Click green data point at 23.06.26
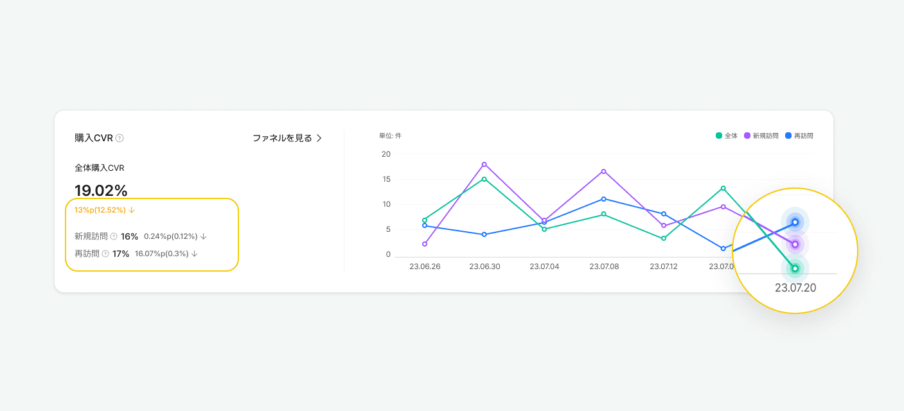Screen dimensions: 904x411 click(425, 220)
